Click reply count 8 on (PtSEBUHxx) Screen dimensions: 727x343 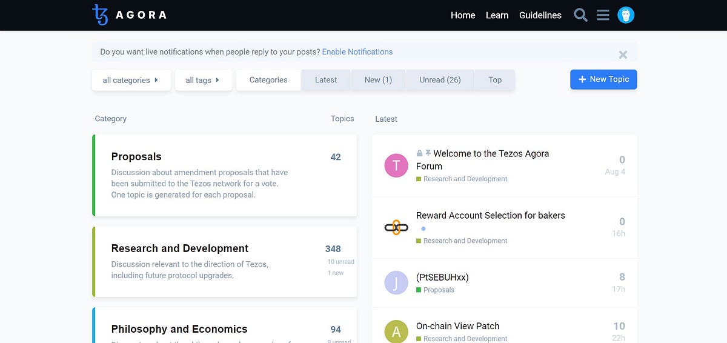point(622,277)
